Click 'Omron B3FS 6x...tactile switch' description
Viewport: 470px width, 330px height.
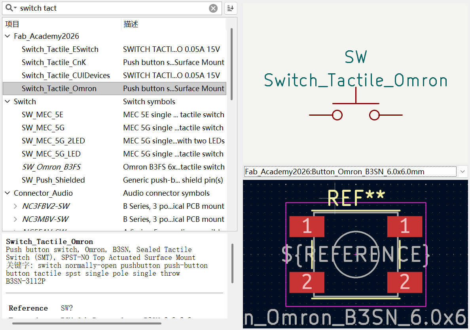click(174, 167)
